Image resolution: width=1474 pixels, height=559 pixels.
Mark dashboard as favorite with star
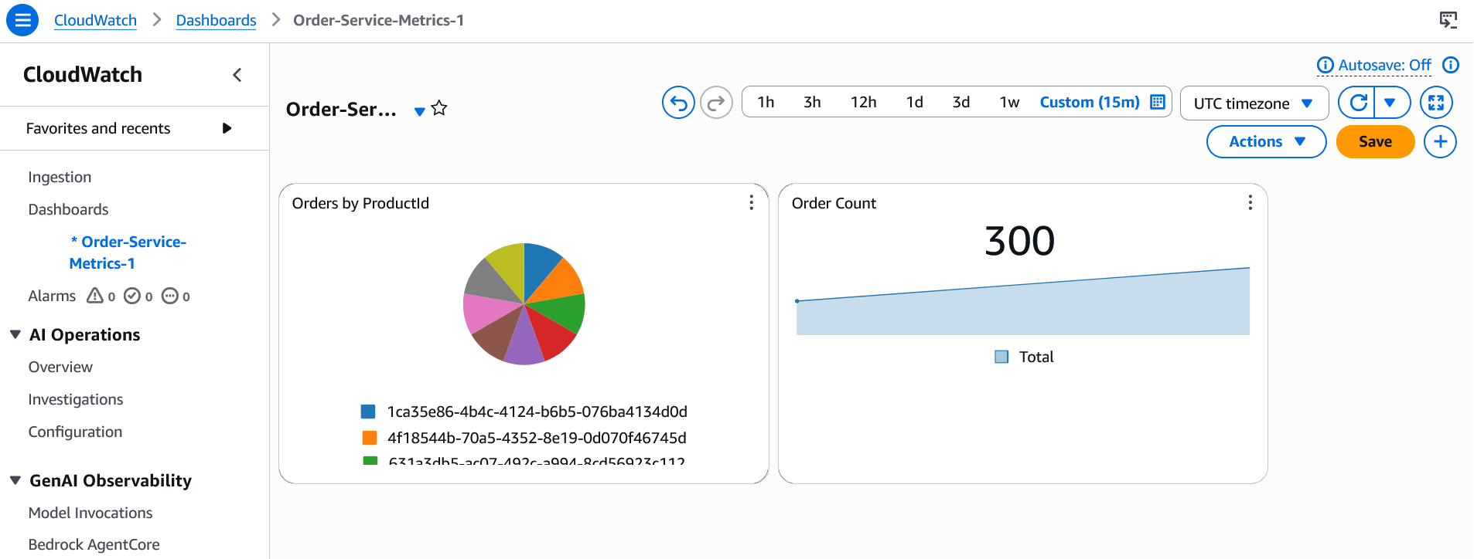pyautogui.click(x=439, y=108)
